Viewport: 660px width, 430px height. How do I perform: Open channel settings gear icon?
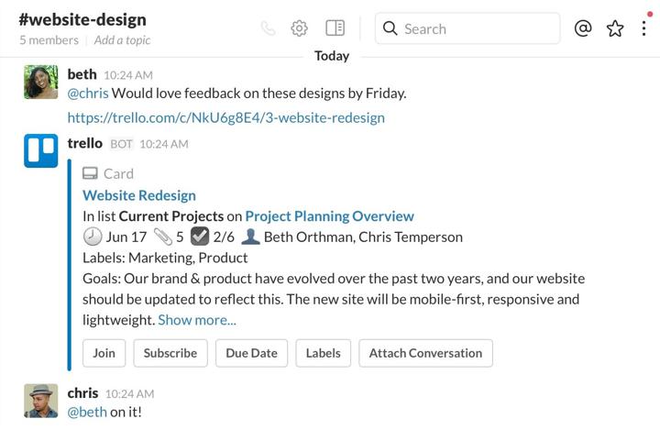coord(299,28)
